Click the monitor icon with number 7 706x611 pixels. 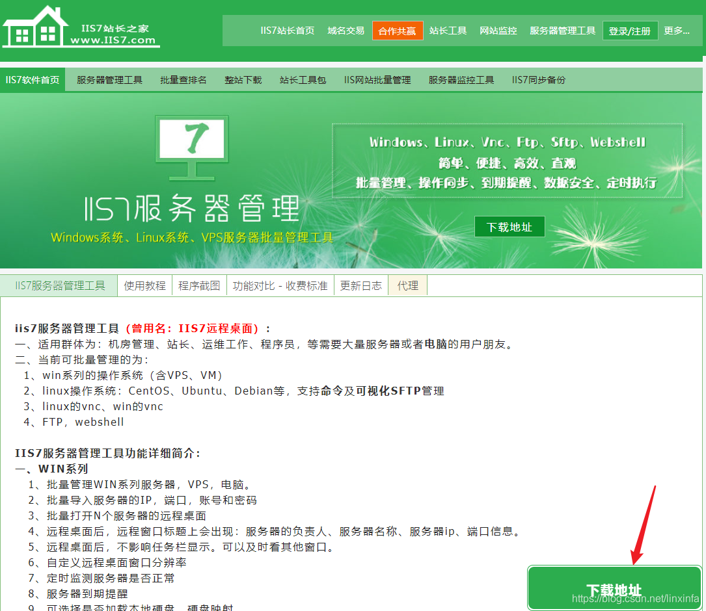pyautogui.click(x=192, y=148)
